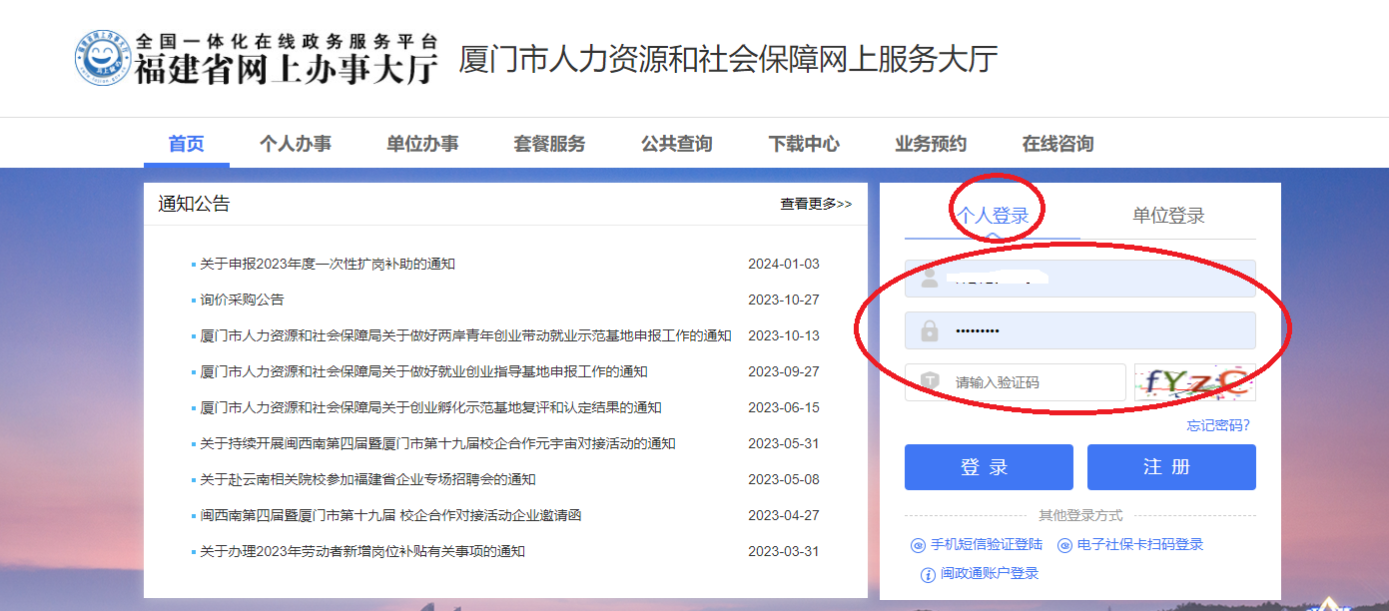Click the user icon in username field
This screenshot has width=1389, height=611.
(930, 279)
